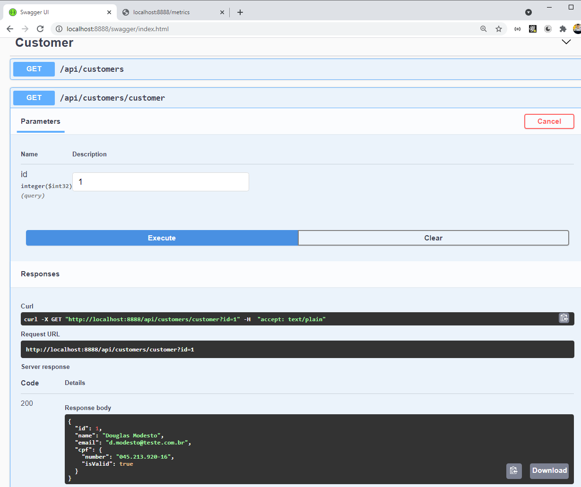This screenshot has width=581, height=487.
Task: Click the Server response label
Action: 45,367
